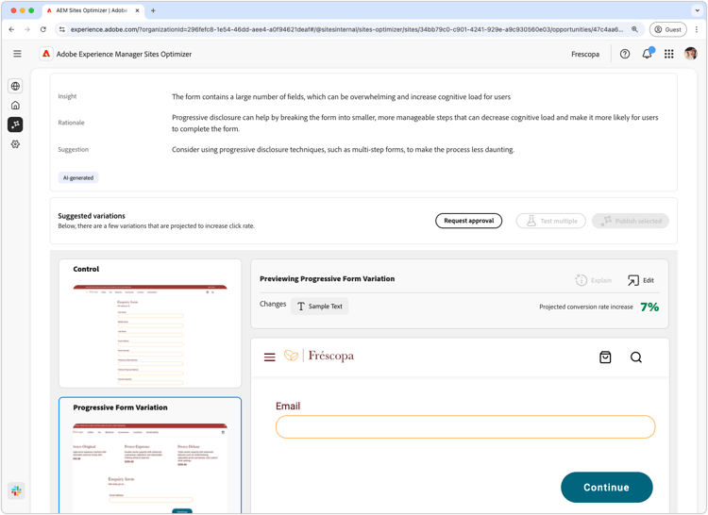Open a new browser tab with plus
Image resolution: width=708 pixels, height=515 pixels.
[x=153, y=10]
